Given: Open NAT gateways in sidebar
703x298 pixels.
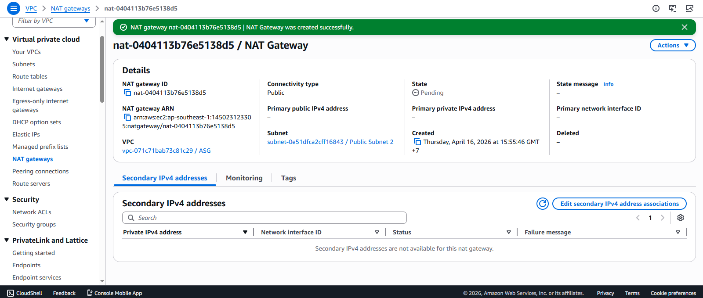Looking at the screenshot, I should pos(33,159).
